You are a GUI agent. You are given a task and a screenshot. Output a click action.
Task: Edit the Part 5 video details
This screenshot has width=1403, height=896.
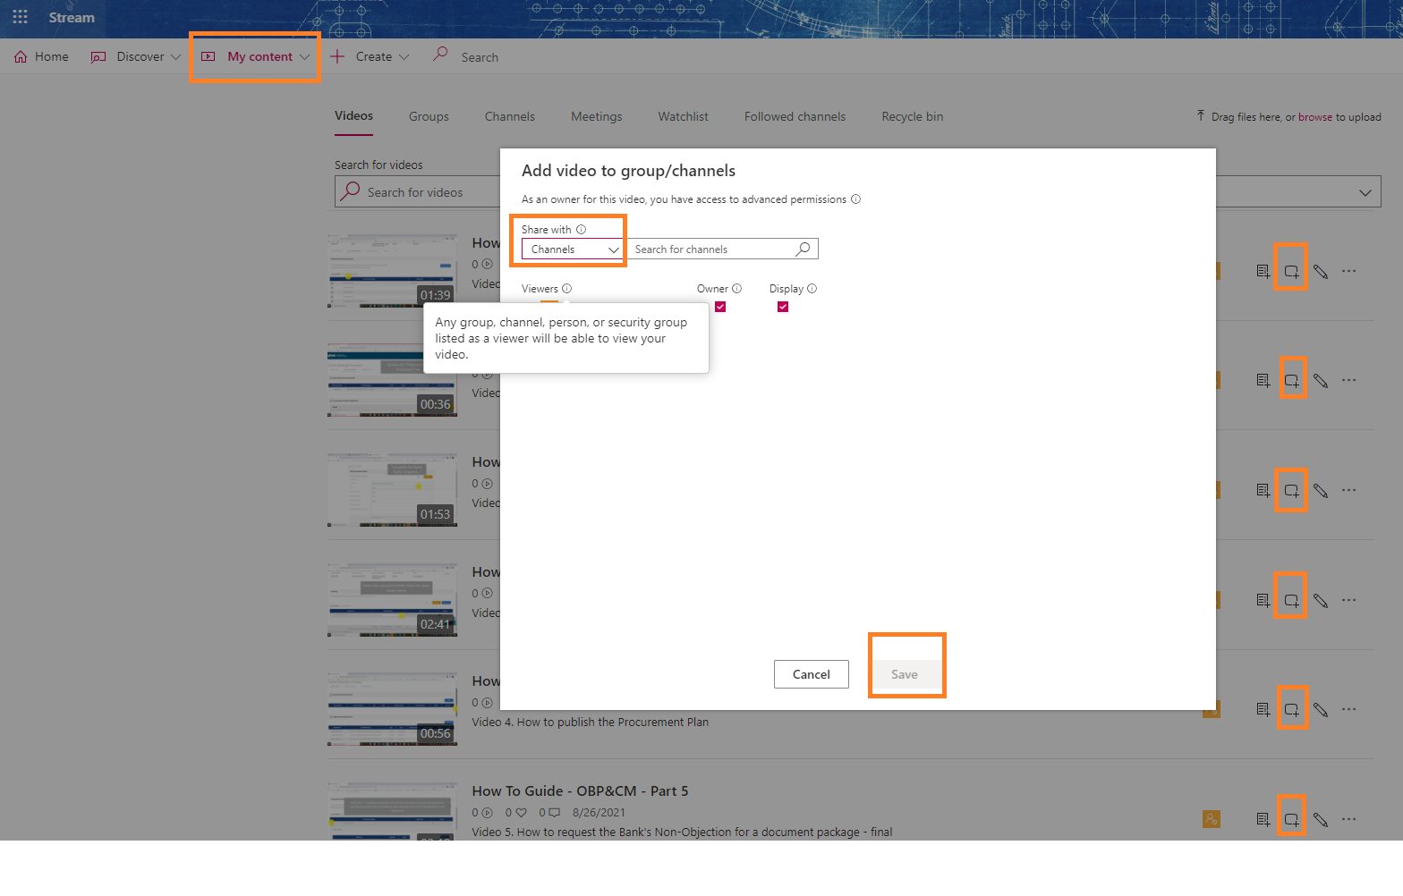[1321, 819]
